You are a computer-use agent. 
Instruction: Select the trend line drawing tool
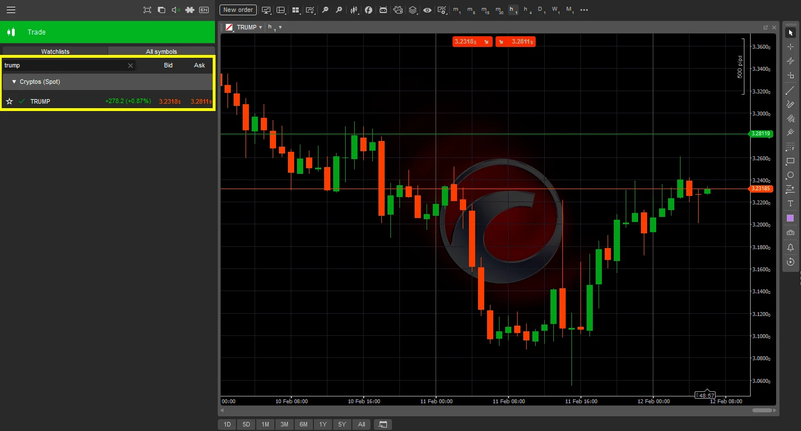(790, 91)
